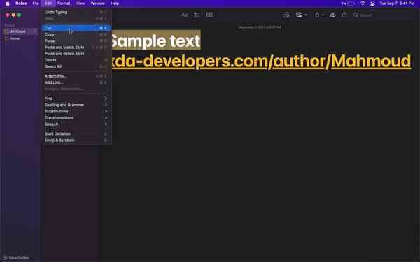Screen dimensions: 420x262
Task: Open the Wi-Fi status menu
Action: click(363, 3)
